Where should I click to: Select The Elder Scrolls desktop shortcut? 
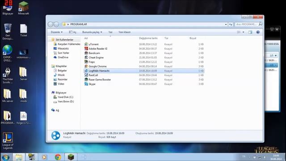pos(8,75)
